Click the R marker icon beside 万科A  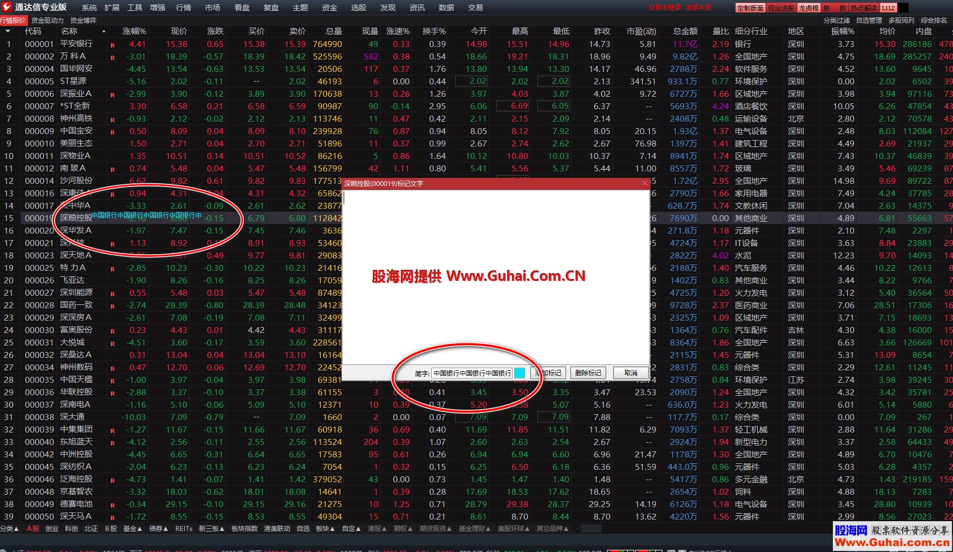[x=113, y=58]
